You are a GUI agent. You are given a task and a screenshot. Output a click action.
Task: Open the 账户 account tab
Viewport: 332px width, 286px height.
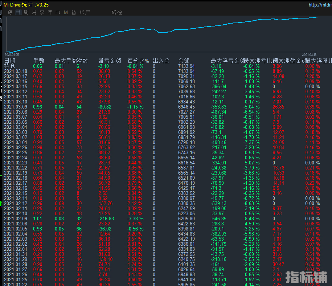(85, 12)
